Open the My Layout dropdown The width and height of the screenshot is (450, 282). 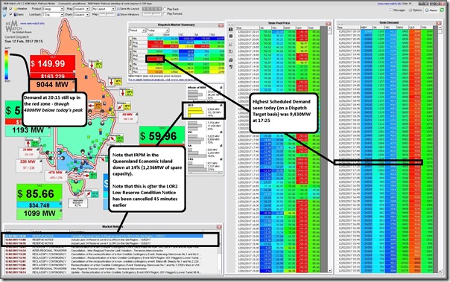click(x=104, y=9)
